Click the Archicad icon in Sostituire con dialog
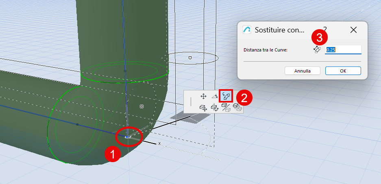Image resolution: width=381 pixels, height=184 pixels. (247, 30)
